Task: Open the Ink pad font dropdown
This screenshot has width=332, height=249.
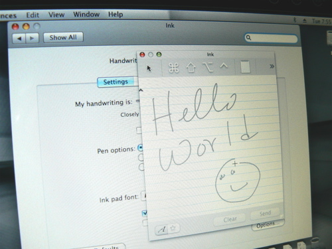Action: pyautogui.click(x=143, y=196)
